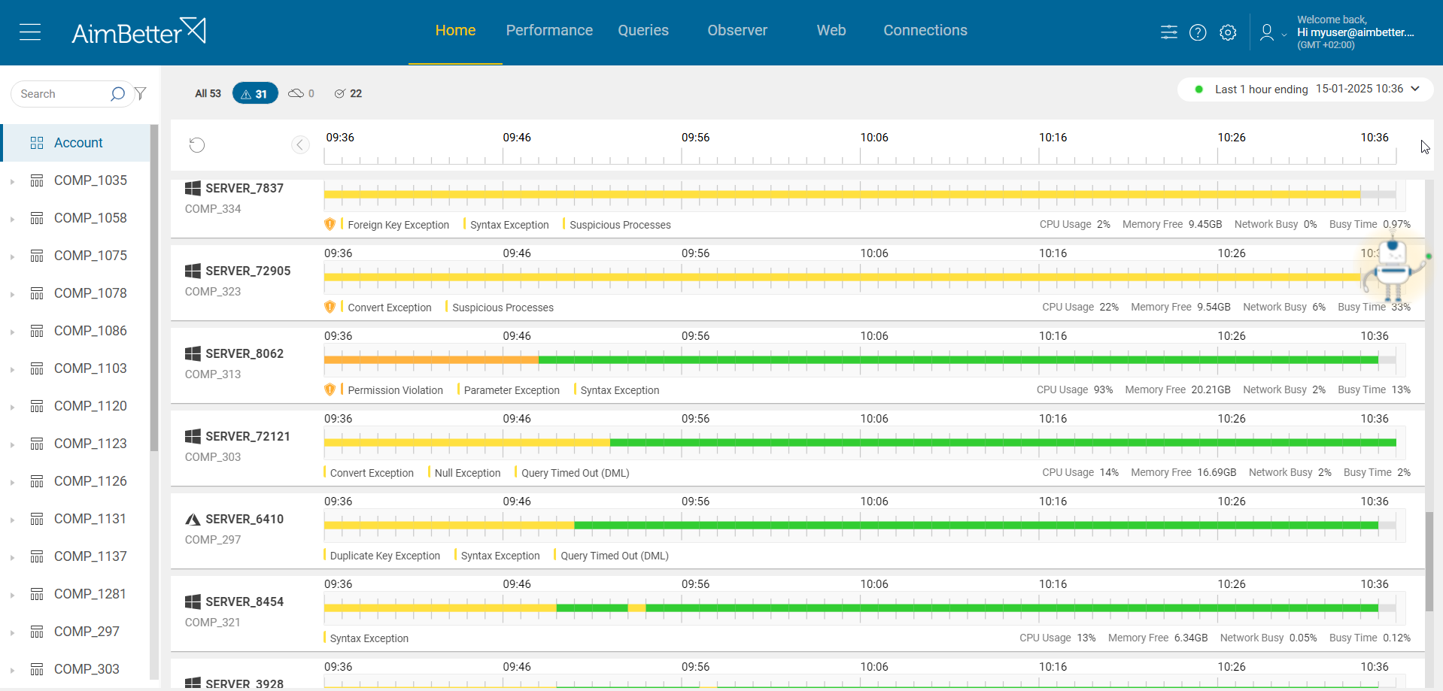Click the AimBetter logo

point(138,32)
